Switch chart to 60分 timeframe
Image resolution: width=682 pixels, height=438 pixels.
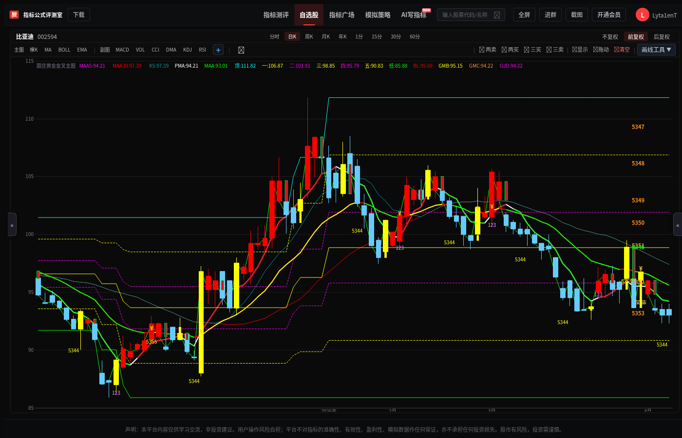pos(415,37)
